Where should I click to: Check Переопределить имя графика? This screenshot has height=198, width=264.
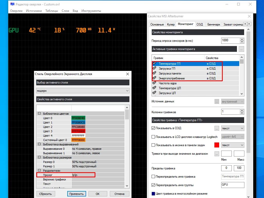click(153, 176)
